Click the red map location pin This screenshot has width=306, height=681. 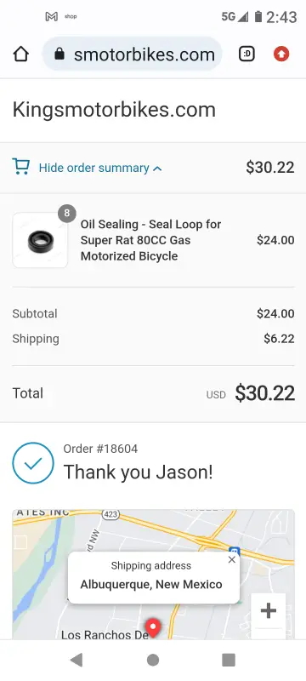[x=152, y=627]
